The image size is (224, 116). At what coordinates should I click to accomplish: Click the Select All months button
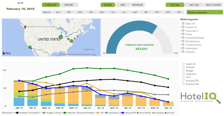click(x=47, y=12)
